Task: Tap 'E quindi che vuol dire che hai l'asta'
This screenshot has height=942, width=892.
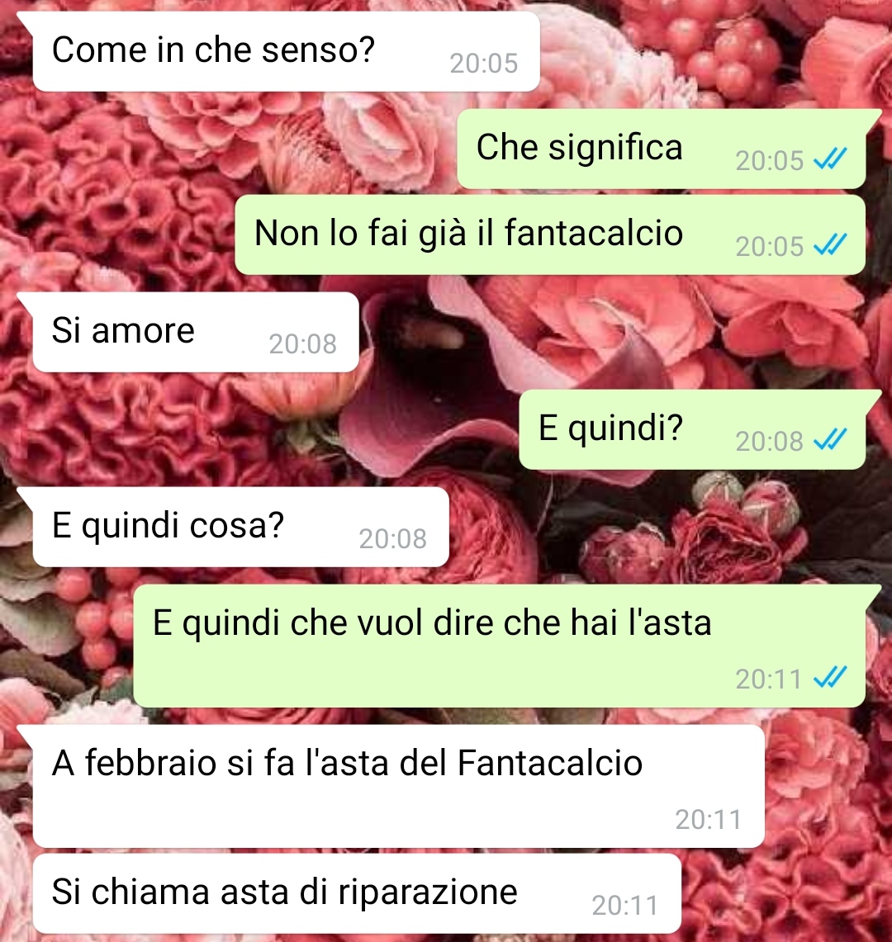Action: pos(500,646)
